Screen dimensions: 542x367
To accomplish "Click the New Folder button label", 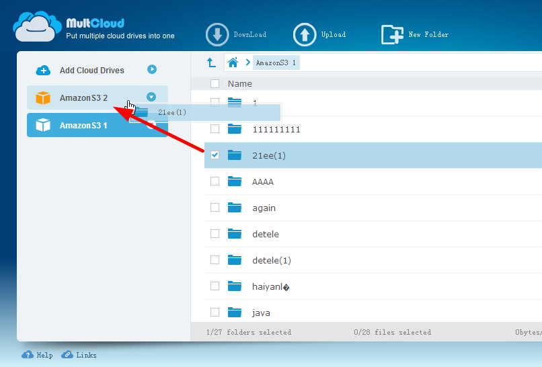I will (428, 34).
